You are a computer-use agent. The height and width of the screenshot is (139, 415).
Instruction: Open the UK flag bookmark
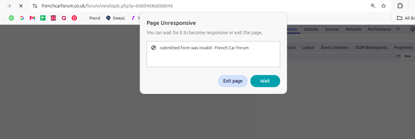tap(53, 18)
